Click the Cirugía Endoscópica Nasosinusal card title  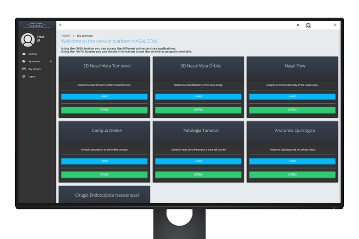pyautogui.click(x=107, y=196)
